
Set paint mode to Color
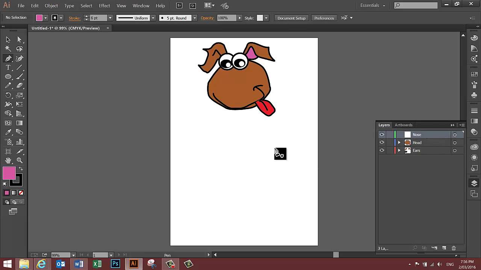point(7,193)
